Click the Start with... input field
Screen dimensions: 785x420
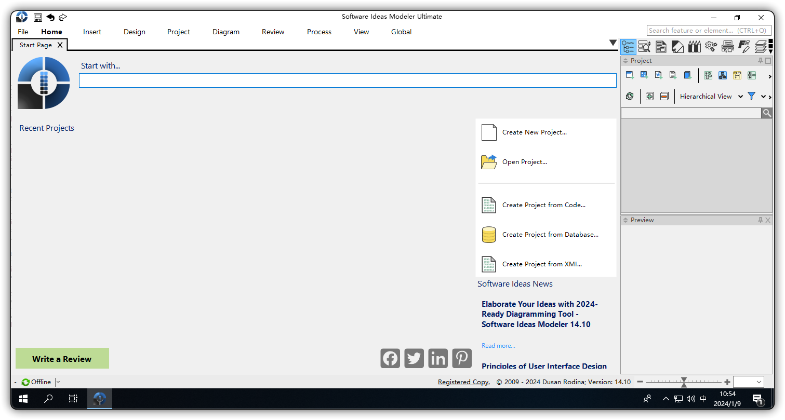[x=348, y=80]
